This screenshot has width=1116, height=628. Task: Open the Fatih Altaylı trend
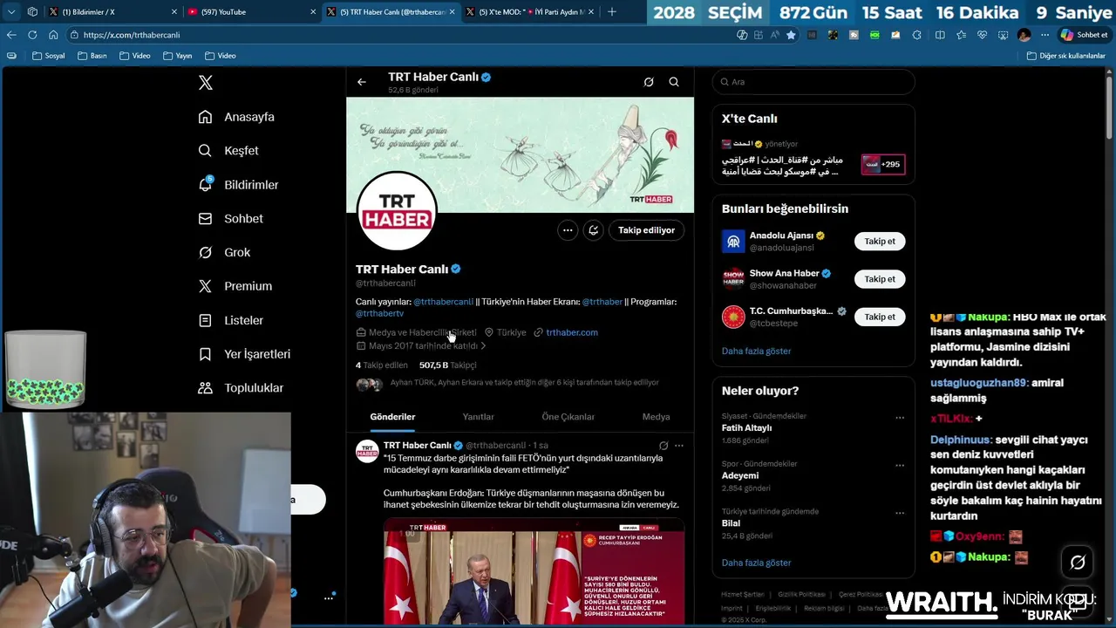click(x=746, y=428)
